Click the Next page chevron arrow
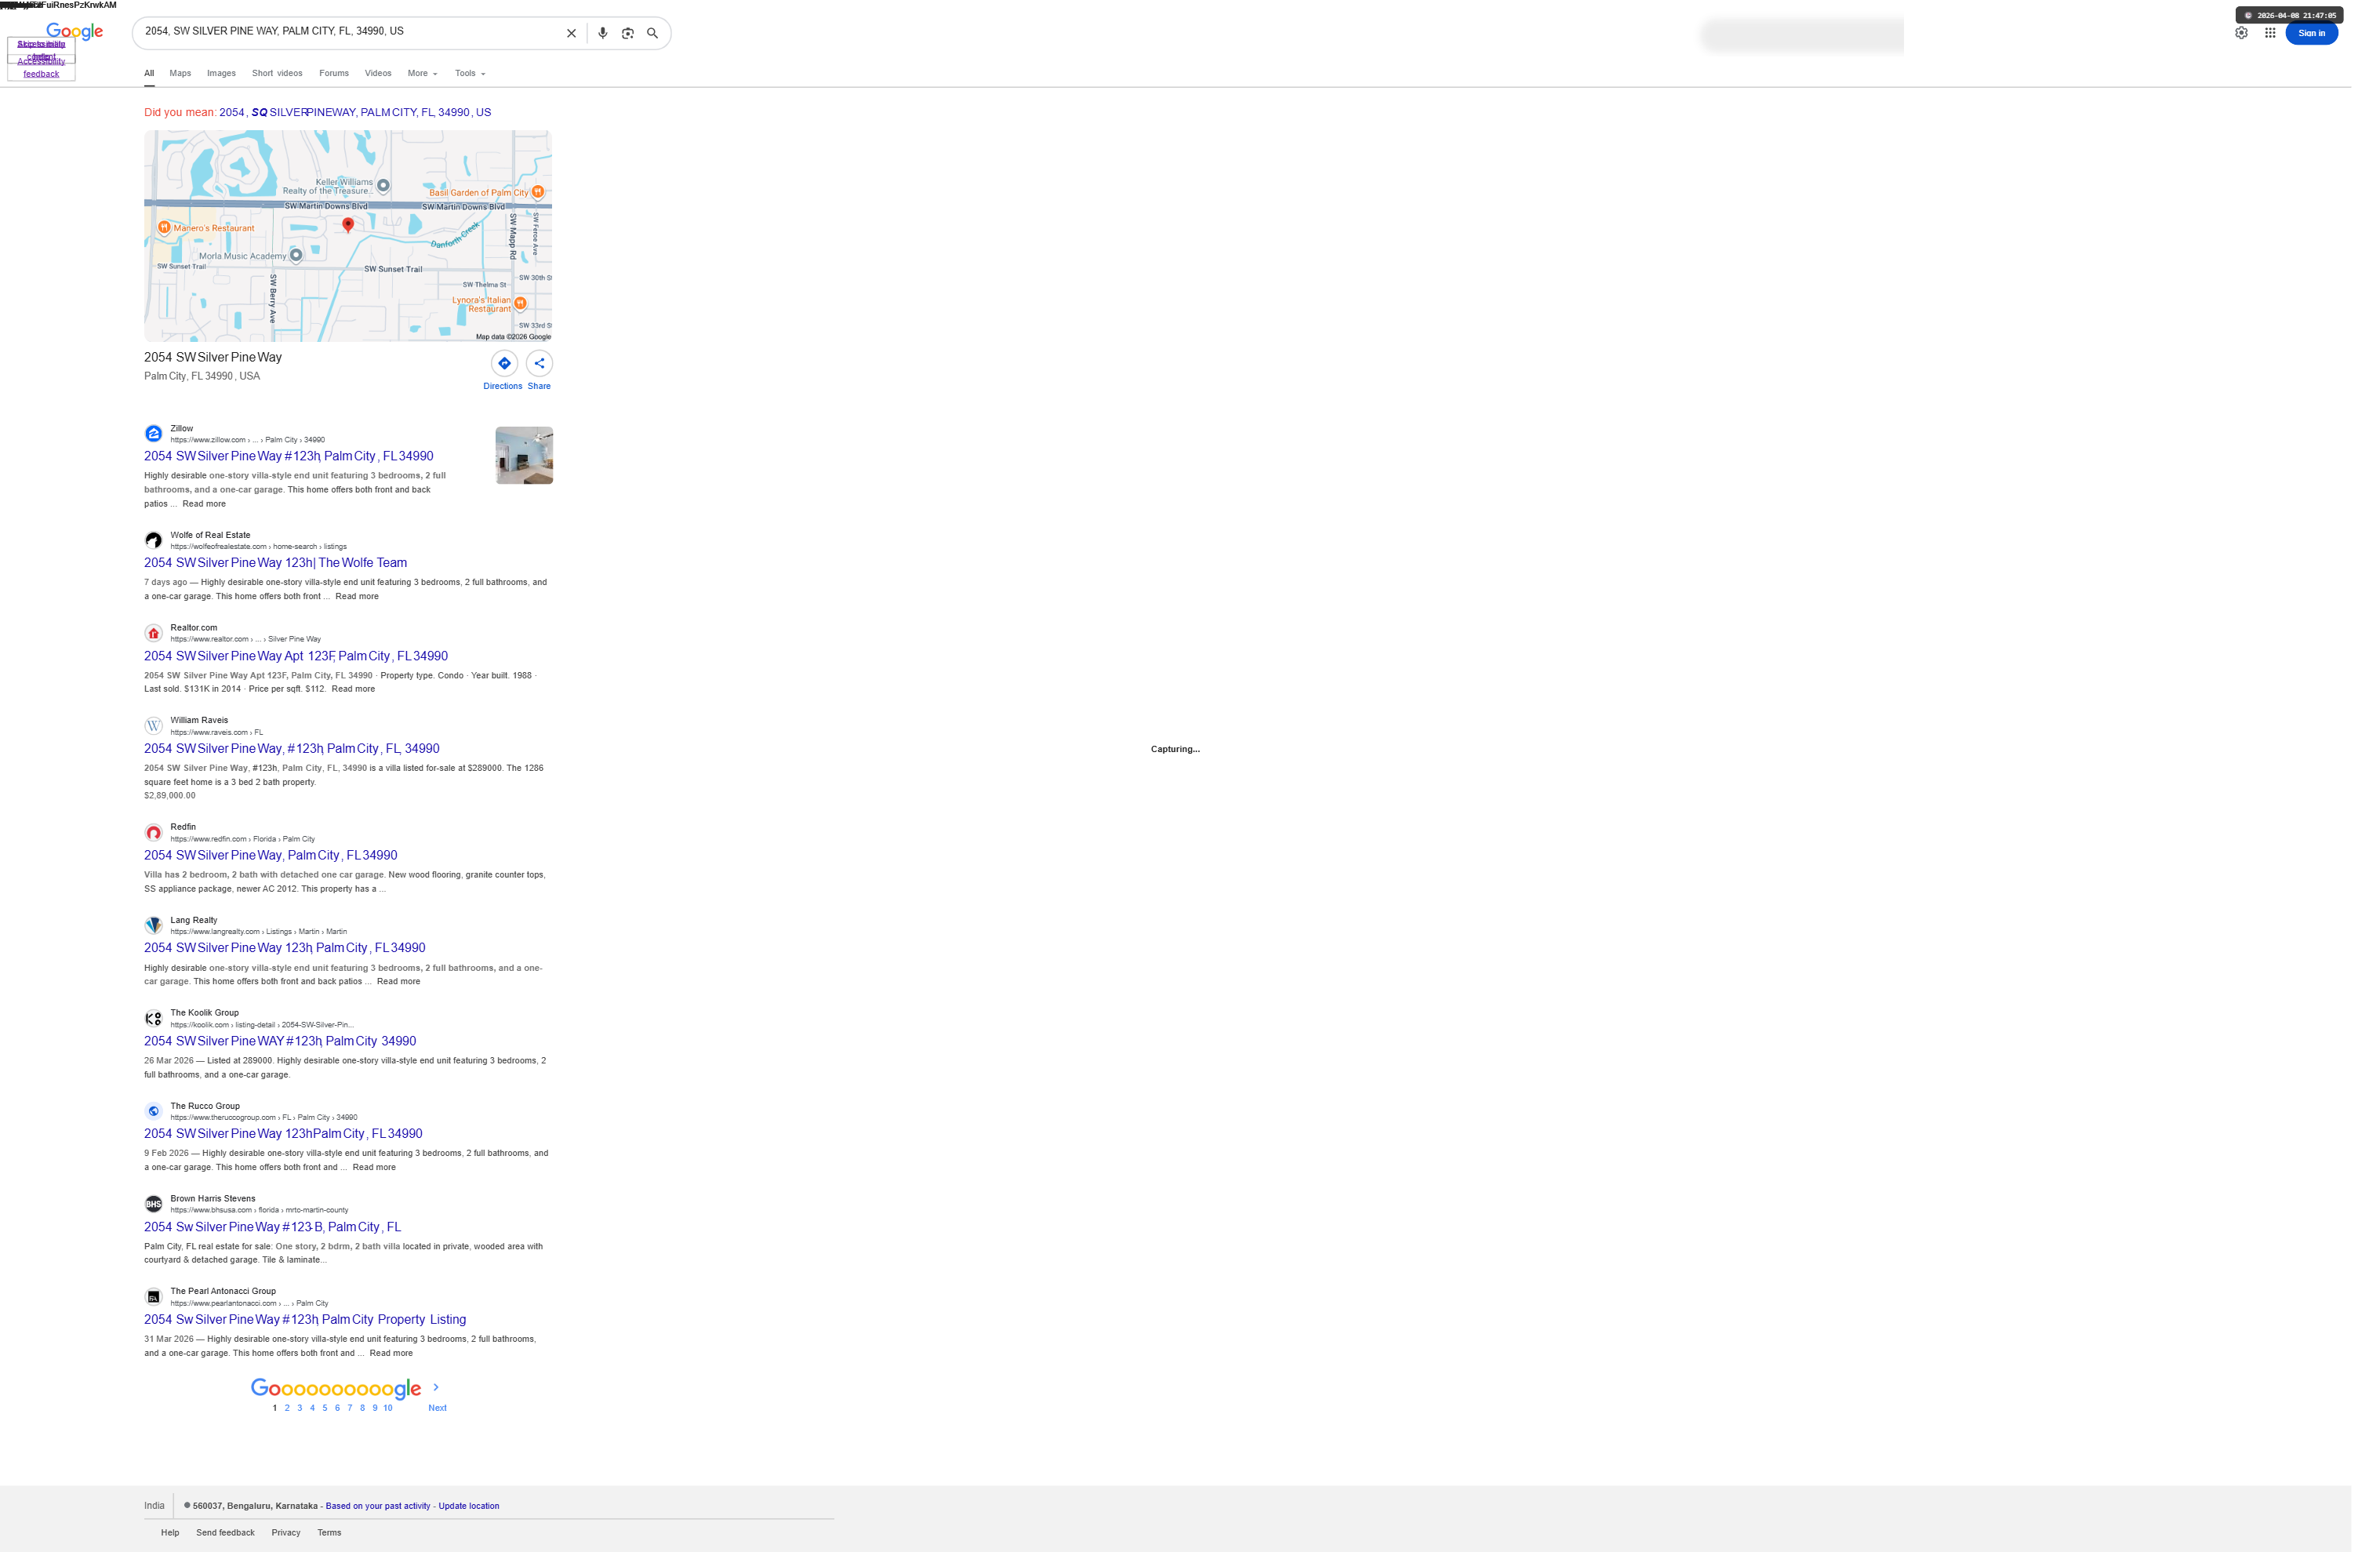This screenshot has height=1552, width=2380. click(436, 1387)
